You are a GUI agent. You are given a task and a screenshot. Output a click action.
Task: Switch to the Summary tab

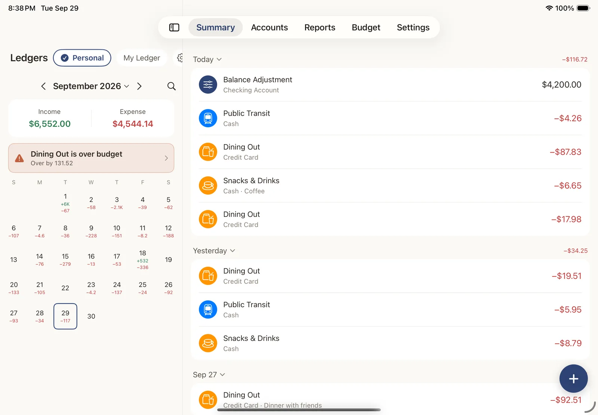tap(216, 28)
